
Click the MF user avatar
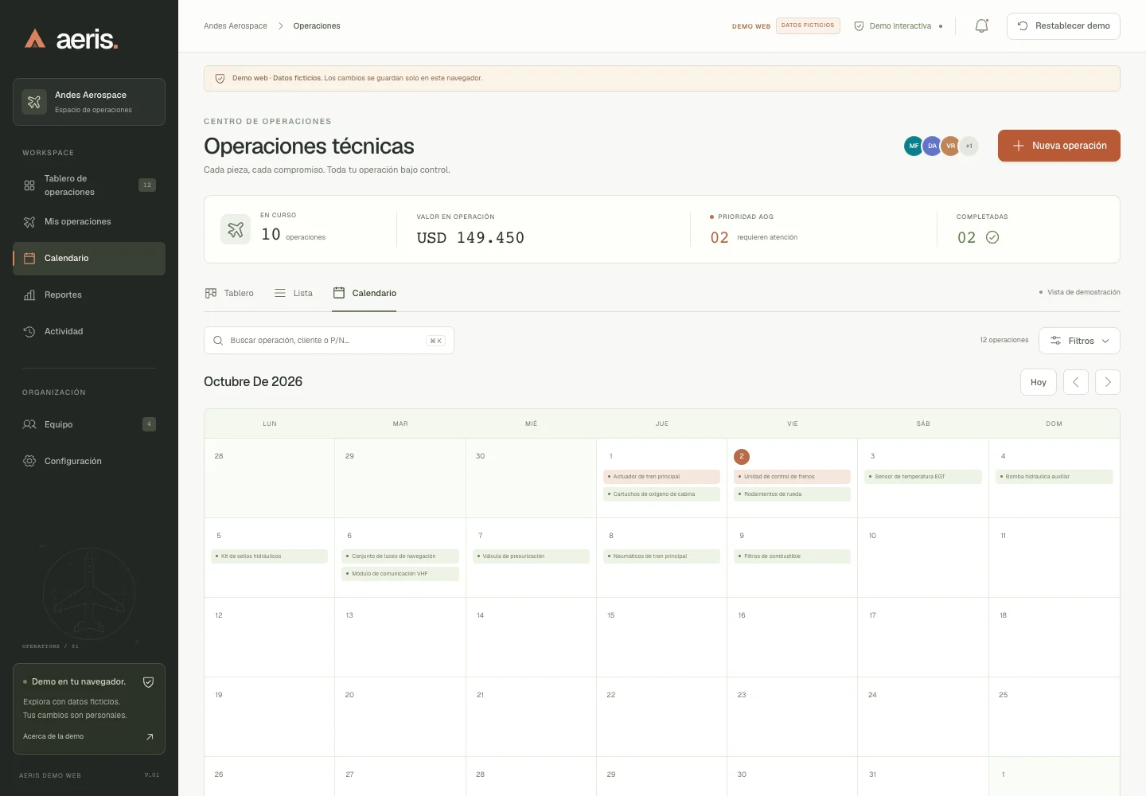click(914, 146)
